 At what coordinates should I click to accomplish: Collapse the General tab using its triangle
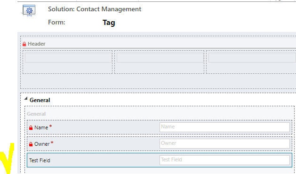[26, 98]
